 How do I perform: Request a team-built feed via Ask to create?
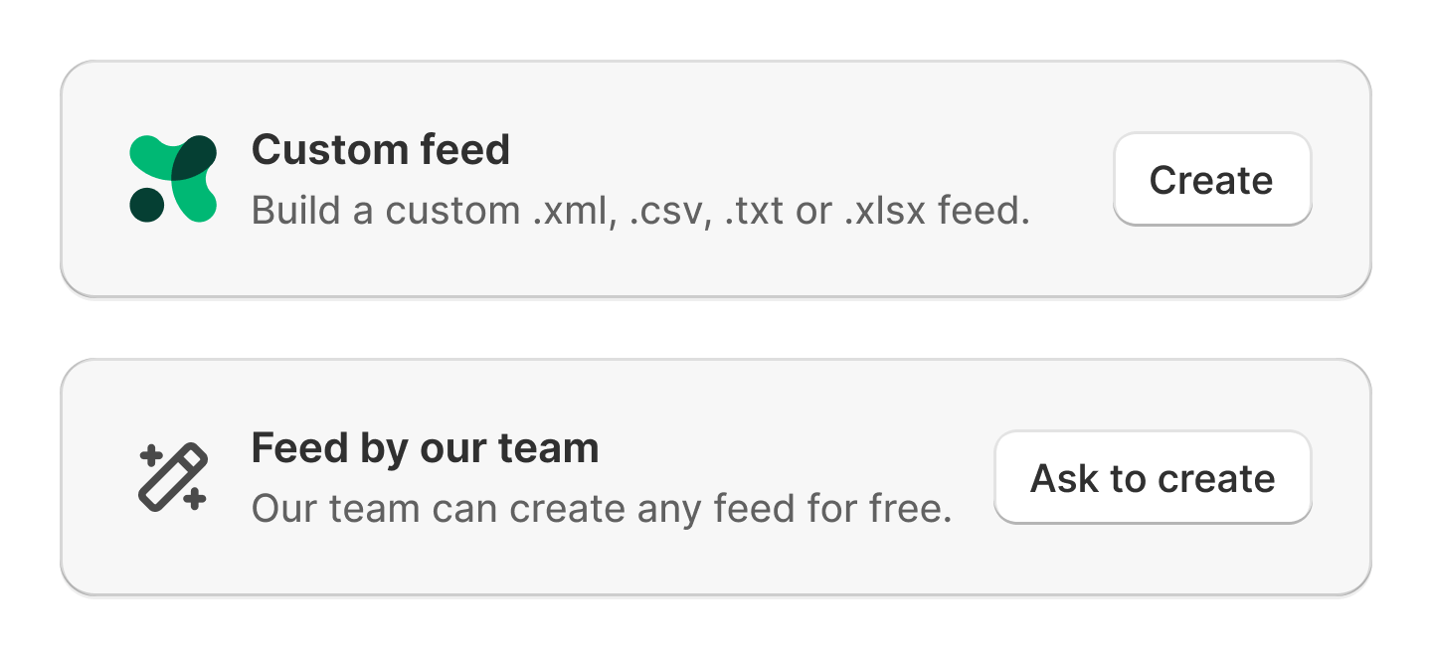coord(1153,478)
